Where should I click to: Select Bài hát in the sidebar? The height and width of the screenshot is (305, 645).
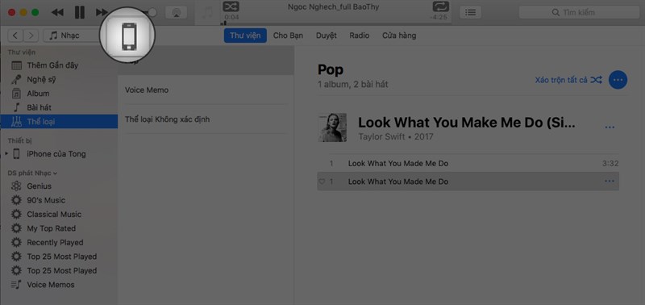pyautogui.click(x=59, y=107)
